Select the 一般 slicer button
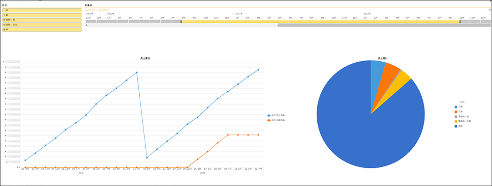The width and height of the screenshot is (492, 186). (x=42, y=10)
